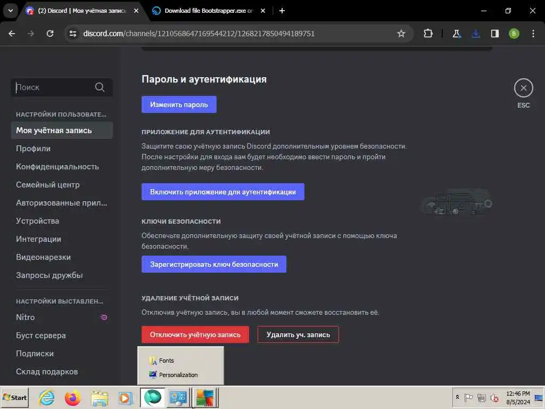Viewport: 545px width, 409px height.
Task: Open Nitro settings section
Action: [x=62, y=317]
